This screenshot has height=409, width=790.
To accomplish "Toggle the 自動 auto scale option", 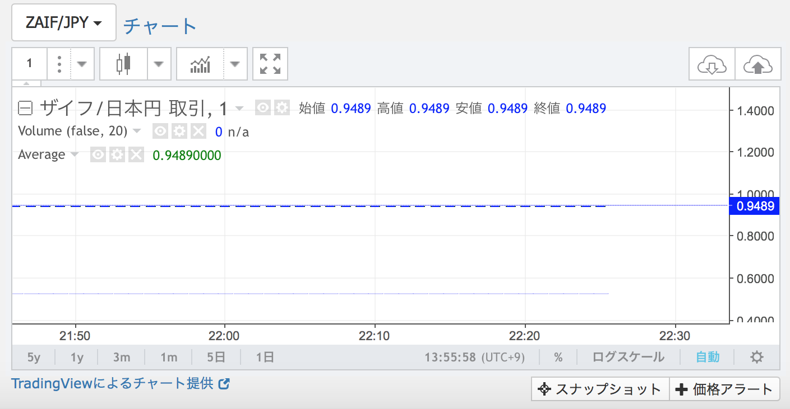I will [708, 357].
